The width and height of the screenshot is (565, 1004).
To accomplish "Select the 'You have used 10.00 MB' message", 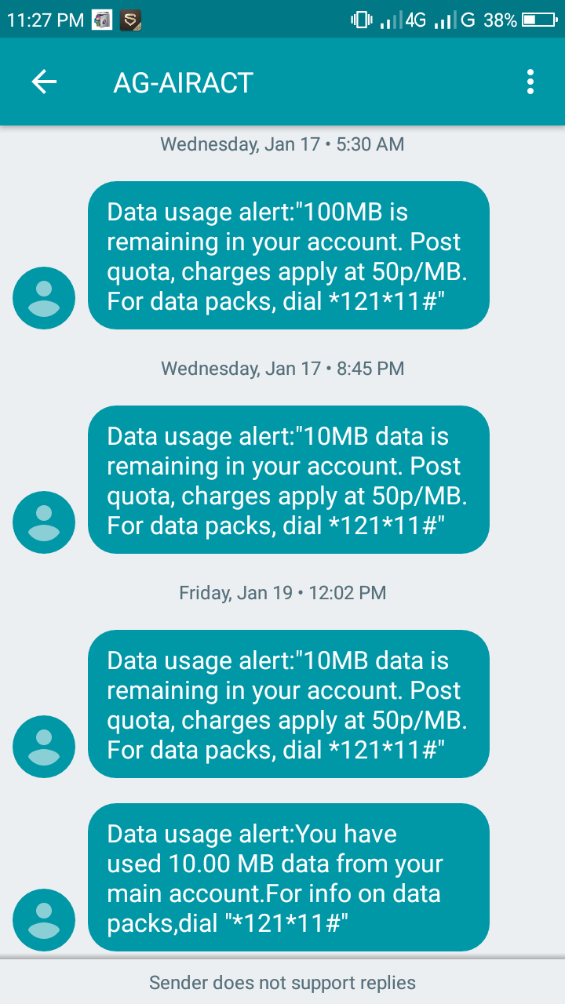I will tap(288, 878).
